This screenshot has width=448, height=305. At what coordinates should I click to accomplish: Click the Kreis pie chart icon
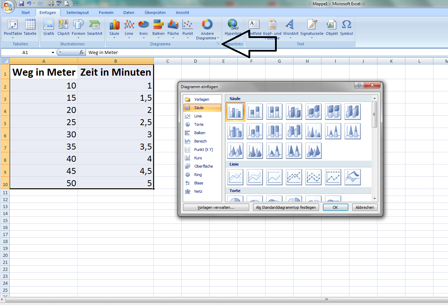[x=144, y=28]
